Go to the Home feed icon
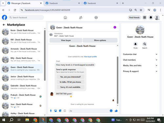This screenshot has width=164, height=123. pyautogui.click(x=65, y=17)
